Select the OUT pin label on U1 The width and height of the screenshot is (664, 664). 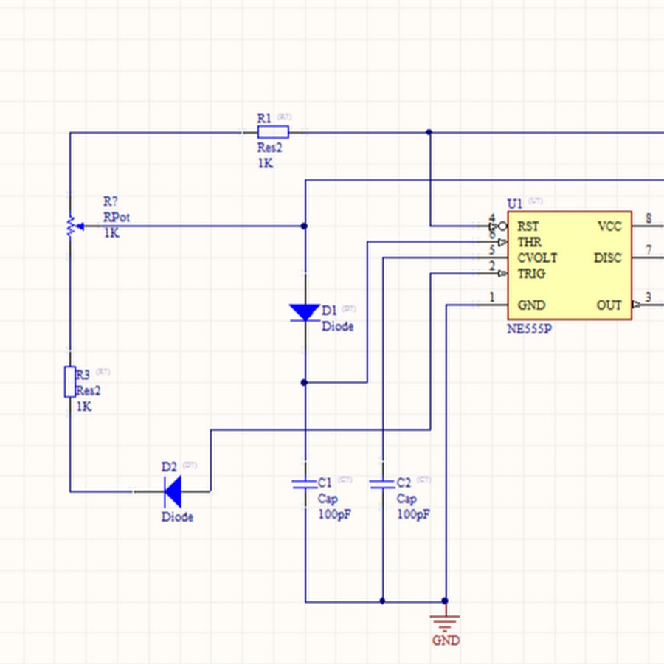pyautogui.click(x=609, y=305)
